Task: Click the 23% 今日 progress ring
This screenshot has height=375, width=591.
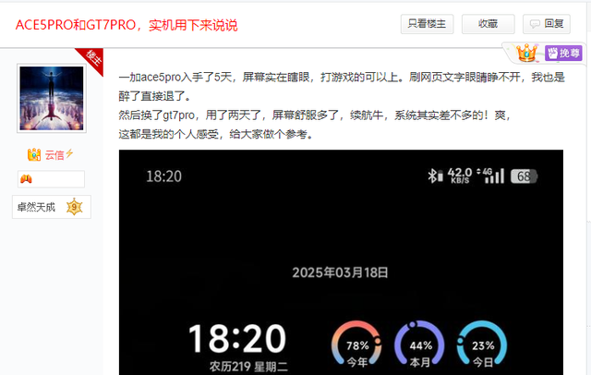Action: point(482,344)
